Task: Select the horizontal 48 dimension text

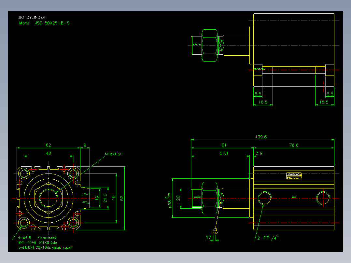Action: pos(49,153)
